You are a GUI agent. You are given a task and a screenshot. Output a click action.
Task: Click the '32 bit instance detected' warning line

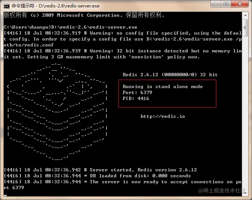(x=122, y=51)
